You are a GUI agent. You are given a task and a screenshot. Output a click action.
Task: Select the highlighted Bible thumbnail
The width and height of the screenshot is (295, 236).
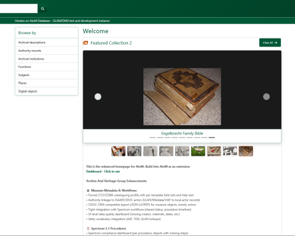[246, 151]
